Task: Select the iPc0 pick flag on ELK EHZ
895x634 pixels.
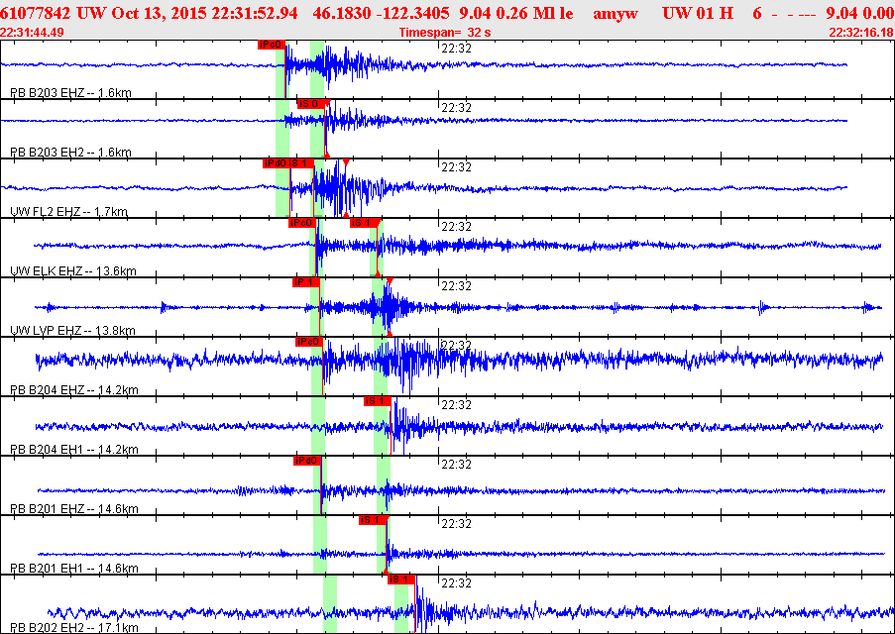Action: (302, 223)
